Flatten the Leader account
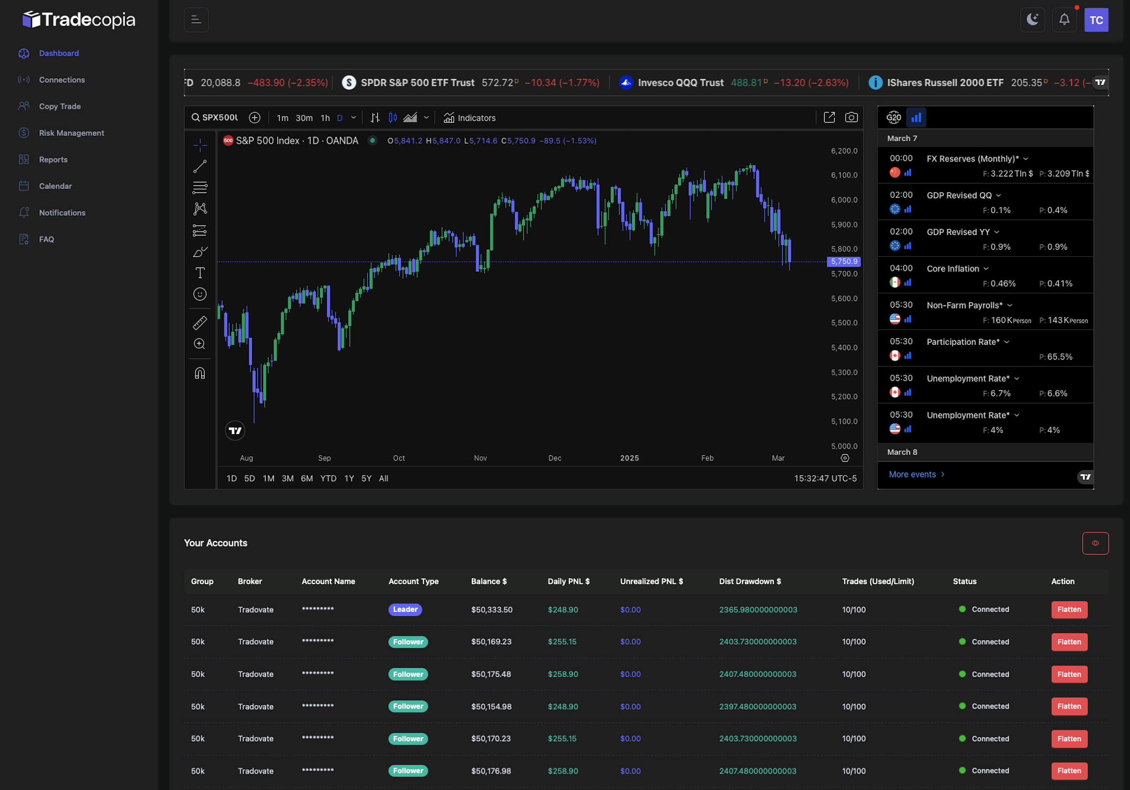The height and width of the screenshot is (790, 1130). pos(1069,609)
